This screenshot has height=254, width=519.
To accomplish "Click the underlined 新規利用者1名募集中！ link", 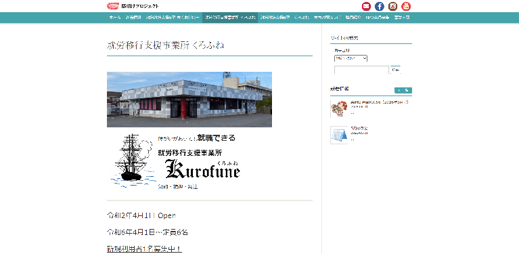I will click(144, 249).
